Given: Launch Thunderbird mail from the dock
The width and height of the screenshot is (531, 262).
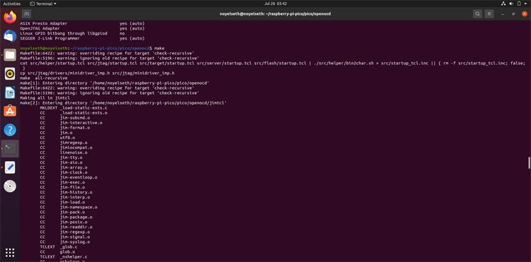Looking at the screenshot, I should pos(10,36).
